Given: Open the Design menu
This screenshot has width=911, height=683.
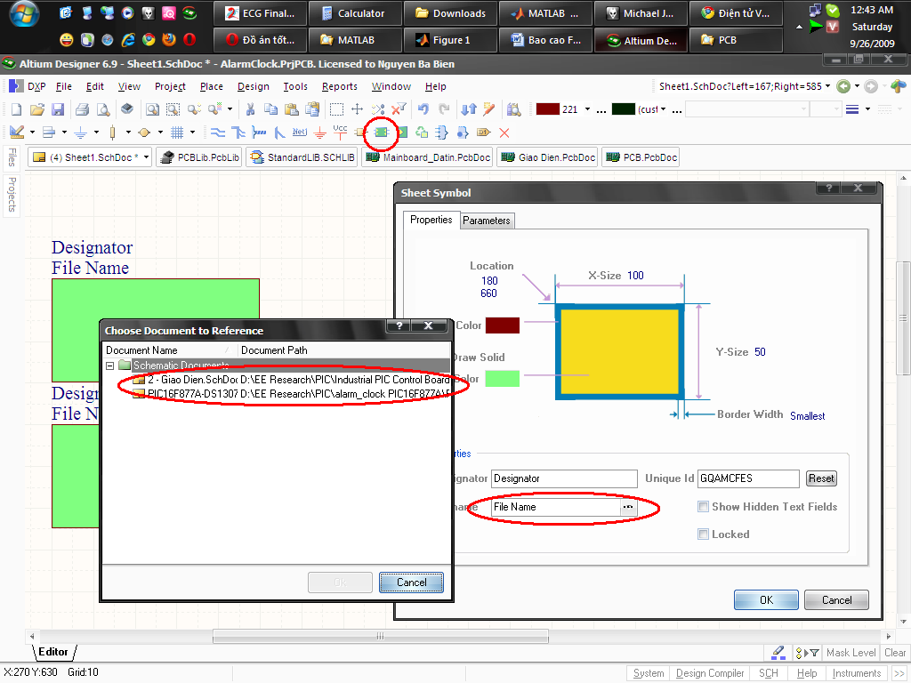Looking at the screenshot, I should pyautogui.click(x=253, y=86).
